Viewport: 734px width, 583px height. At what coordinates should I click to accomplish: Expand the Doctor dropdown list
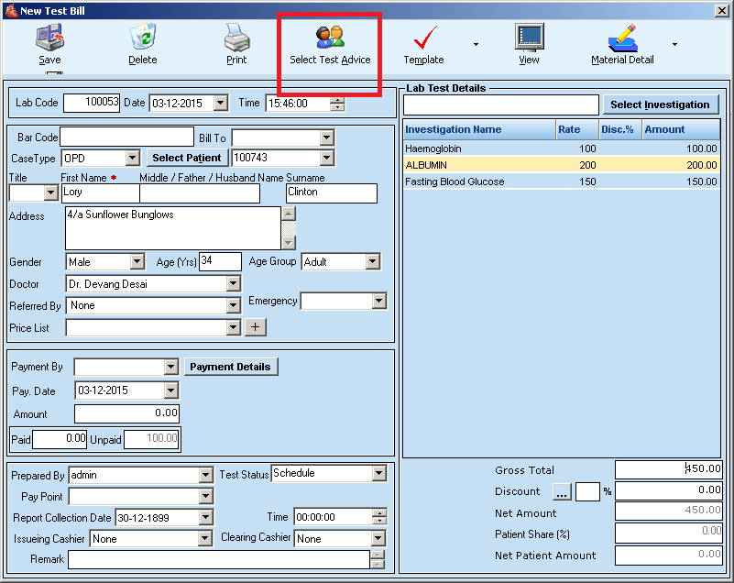(233, 284)
